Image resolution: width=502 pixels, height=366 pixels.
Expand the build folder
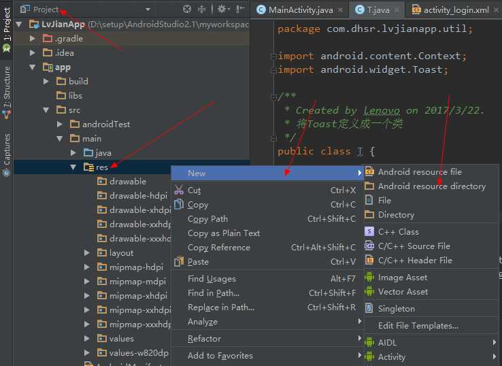pos(46,82)
